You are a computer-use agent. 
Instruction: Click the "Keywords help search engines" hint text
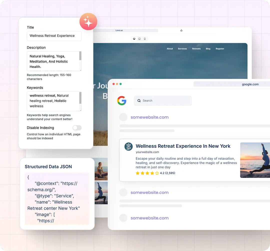[x=49, y=117]
